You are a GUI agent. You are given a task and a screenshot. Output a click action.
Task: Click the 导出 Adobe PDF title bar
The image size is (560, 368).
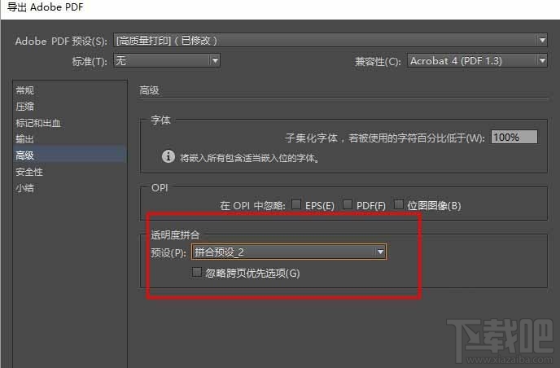click(280, 8)
